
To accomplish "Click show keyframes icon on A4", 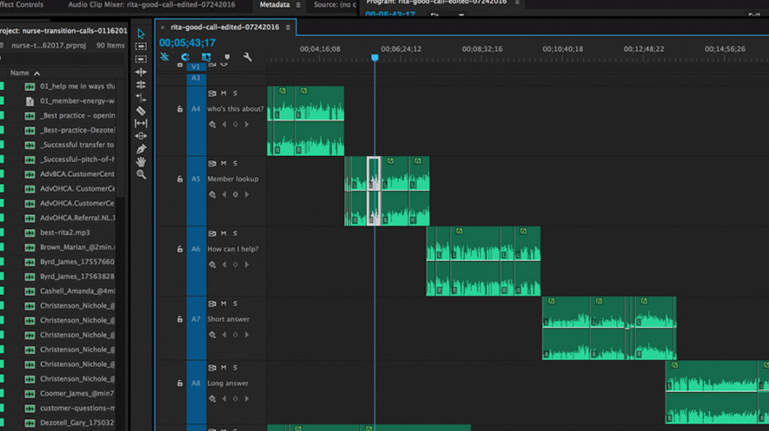I will [212, 124].
